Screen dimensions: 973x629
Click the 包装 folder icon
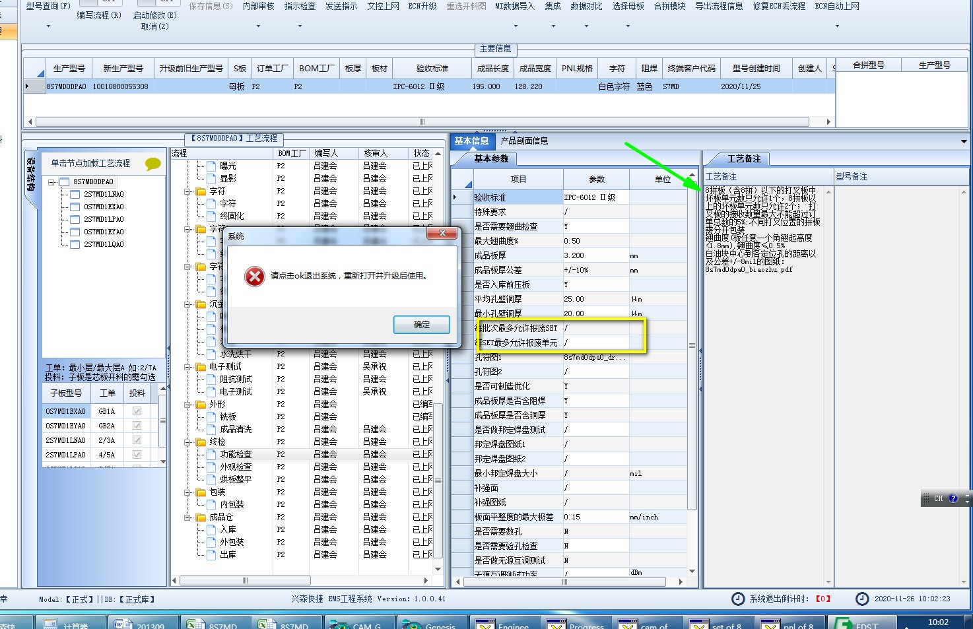coord(201,492)
